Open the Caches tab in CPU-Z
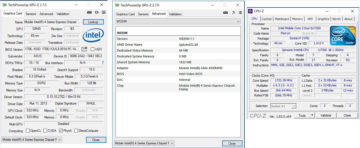The image size is (360, 148). point(266,19)
